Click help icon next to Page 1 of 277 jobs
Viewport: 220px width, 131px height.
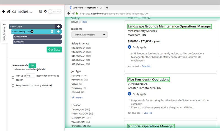(x=149, y=18)
